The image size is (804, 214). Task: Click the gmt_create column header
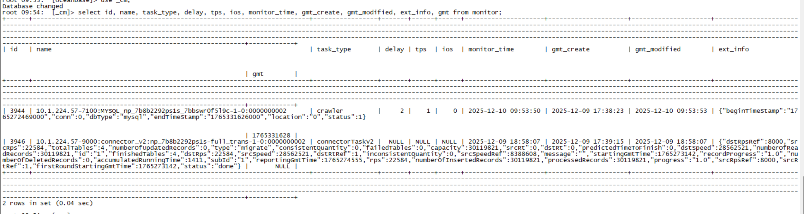point(570,49)
